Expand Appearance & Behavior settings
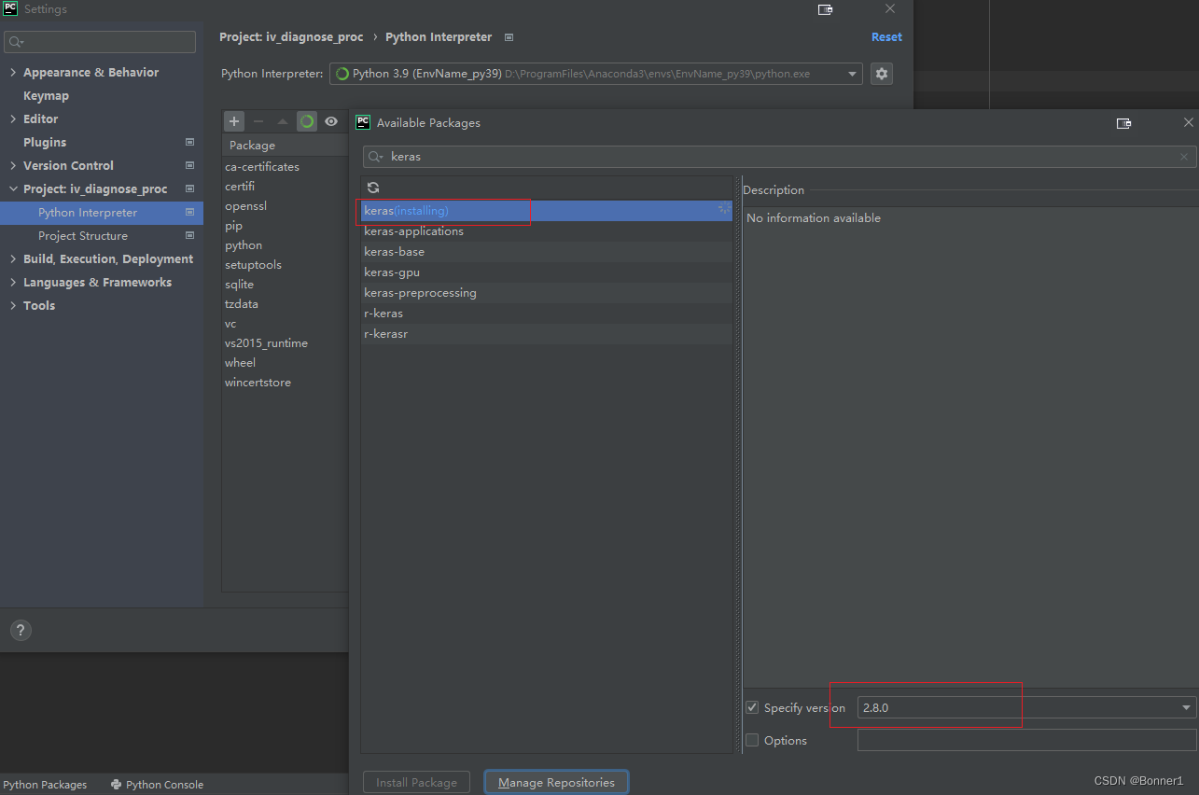 tap(13, 72)
